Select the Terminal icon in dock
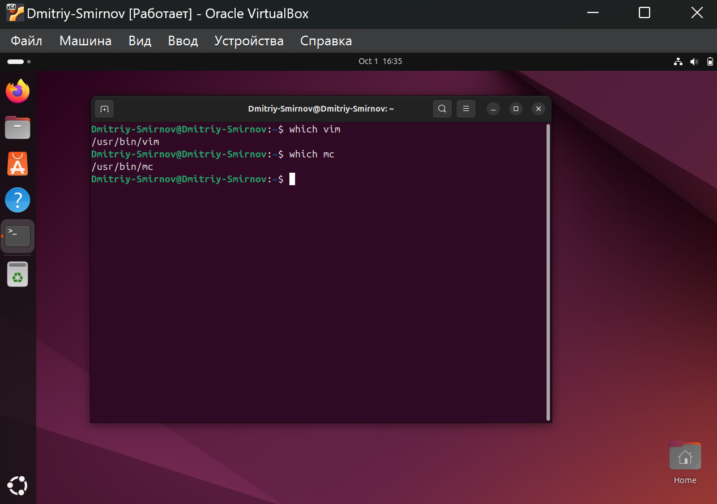 click(18, 236)
